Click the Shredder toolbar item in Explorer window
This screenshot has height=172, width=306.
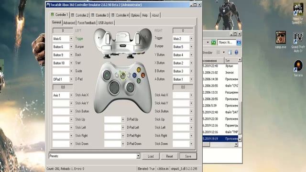coord(208,53)
